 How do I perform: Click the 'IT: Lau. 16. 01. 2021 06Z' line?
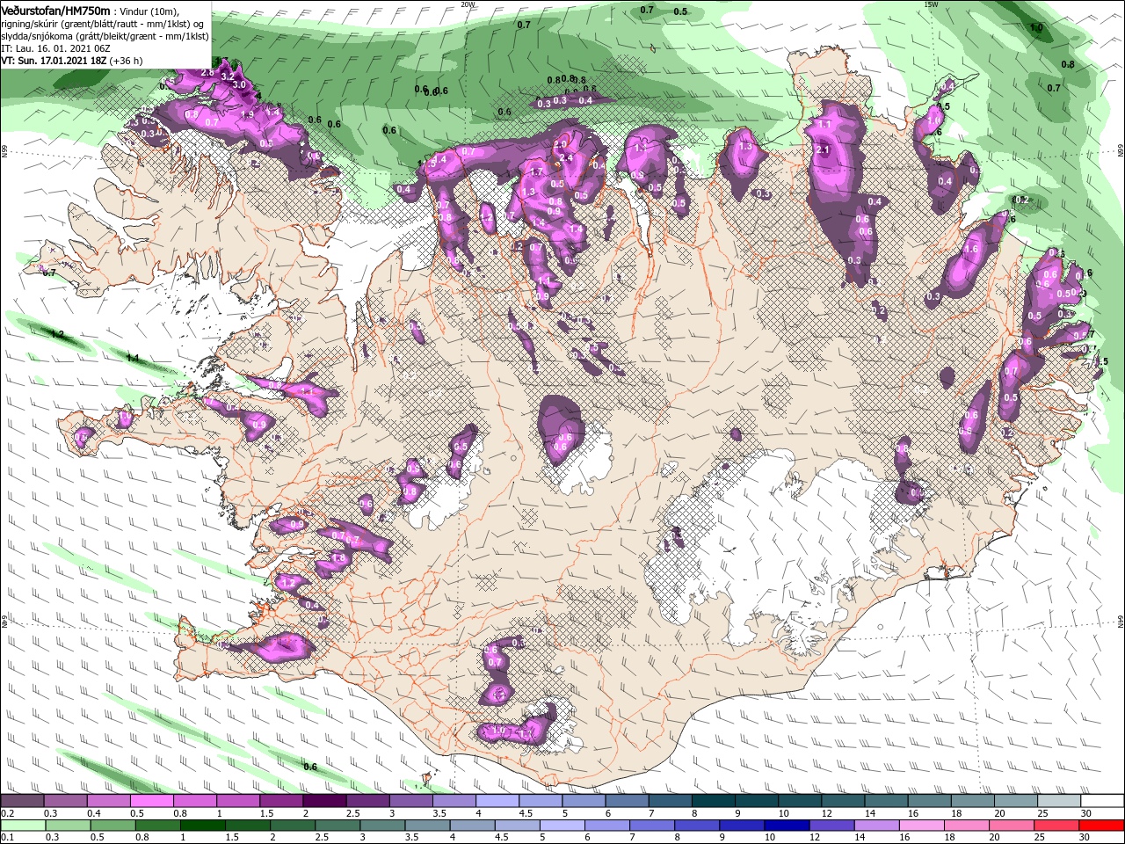55,48
